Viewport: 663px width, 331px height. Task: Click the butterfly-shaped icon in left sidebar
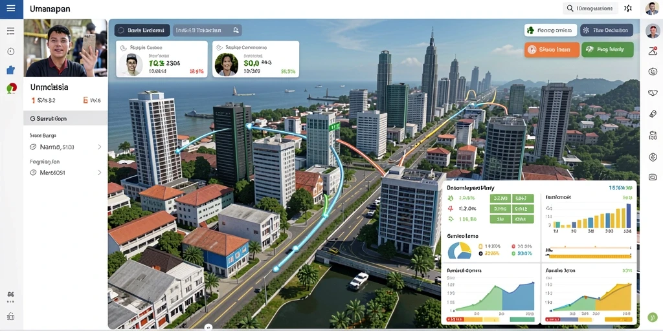[11, 294]
